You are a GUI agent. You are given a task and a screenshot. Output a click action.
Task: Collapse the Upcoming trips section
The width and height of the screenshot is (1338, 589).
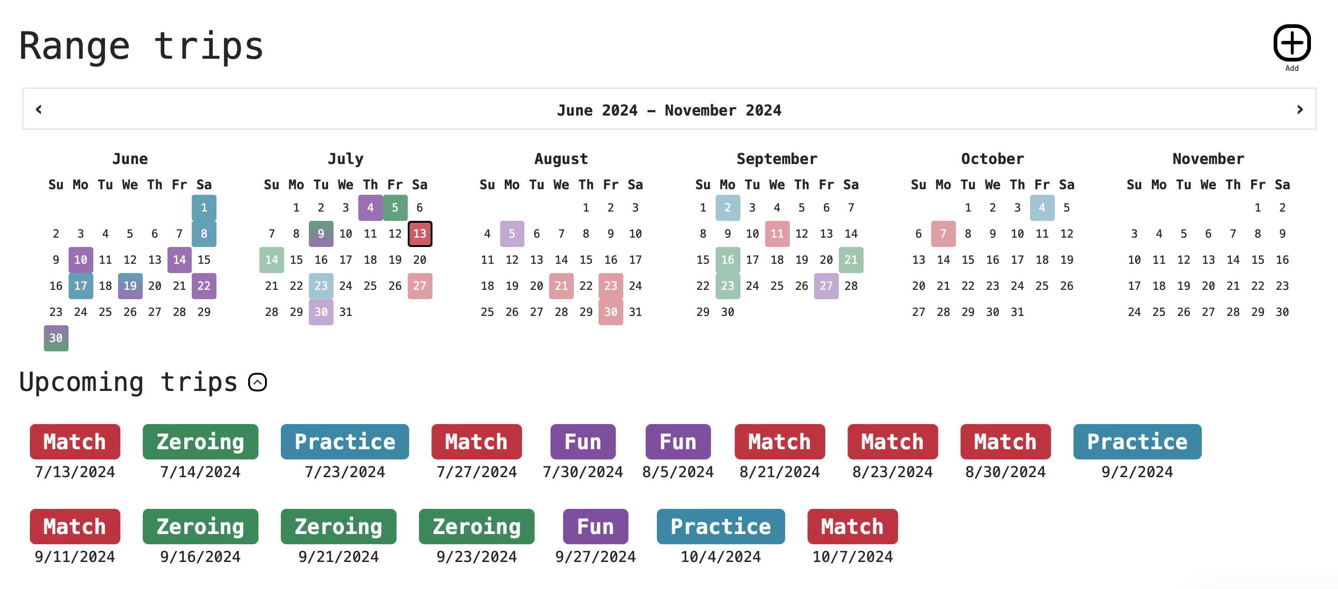point(258,383)
